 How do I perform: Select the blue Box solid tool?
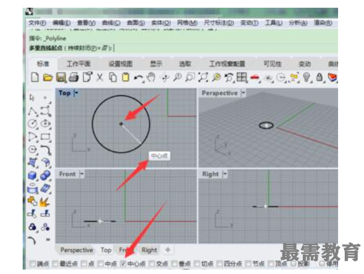coord(33,175)
